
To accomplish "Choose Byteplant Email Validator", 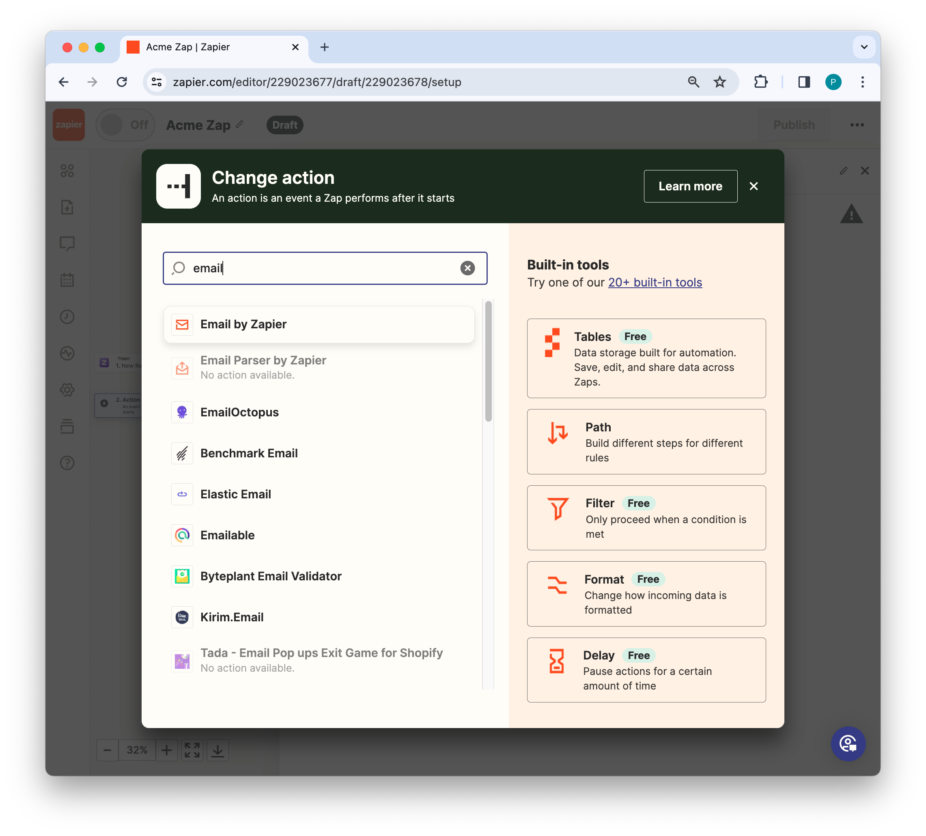I will [x=271, y=576].
